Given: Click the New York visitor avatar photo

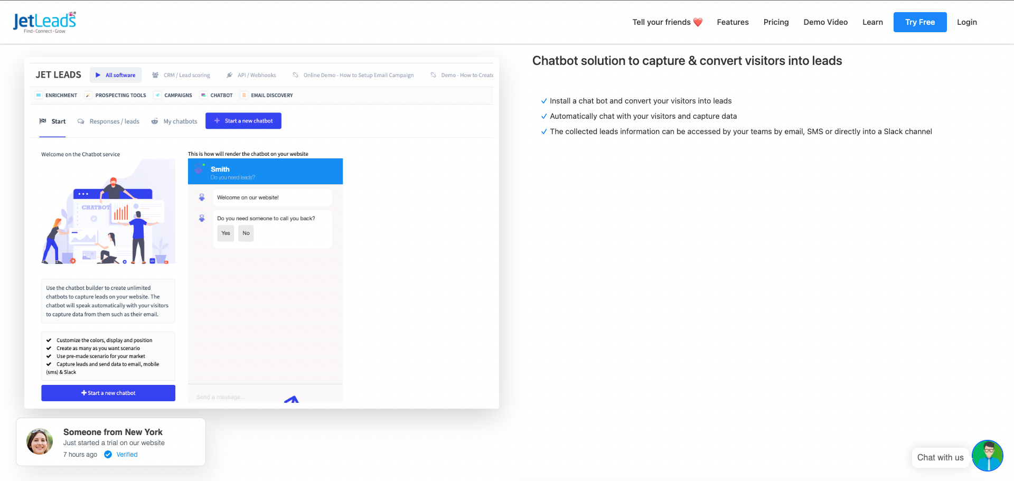Looking at the screenshot, I should (x=40, y=441).
